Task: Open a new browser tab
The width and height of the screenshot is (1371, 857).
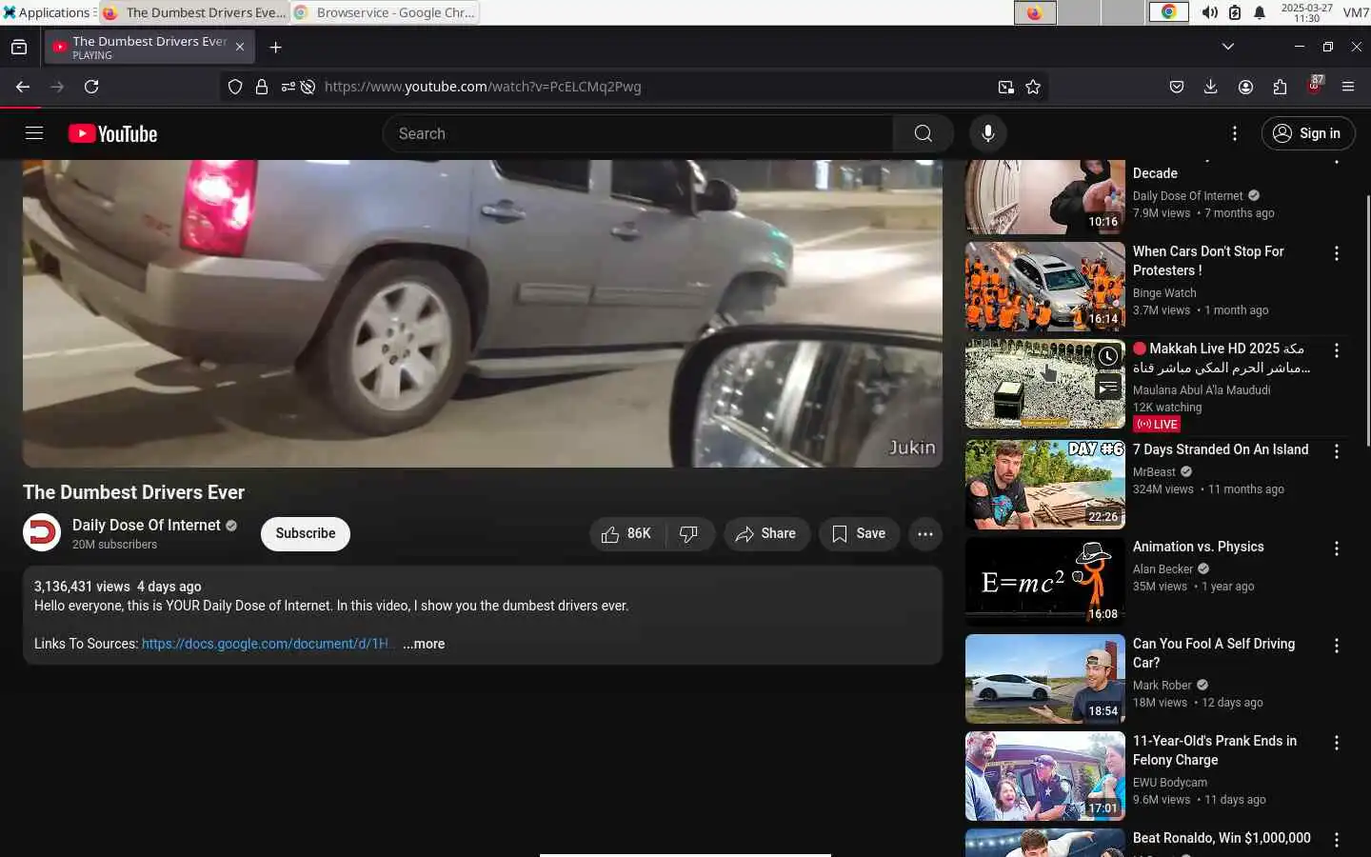Action: click(x=275, y=47)
